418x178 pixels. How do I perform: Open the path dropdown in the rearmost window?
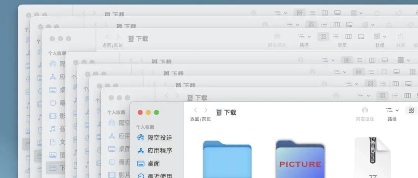(x=281, y=13)
